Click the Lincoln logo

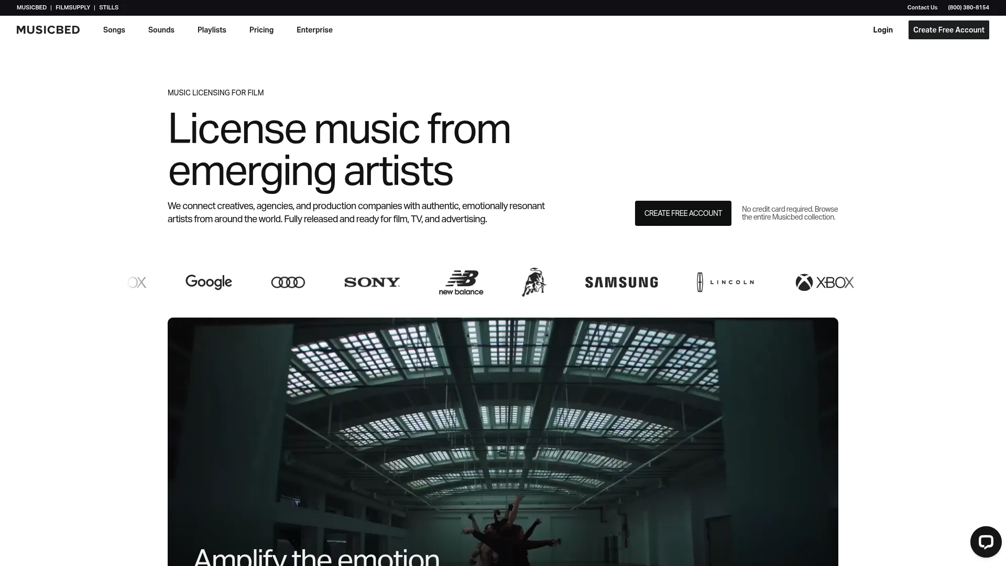point(725,282)
